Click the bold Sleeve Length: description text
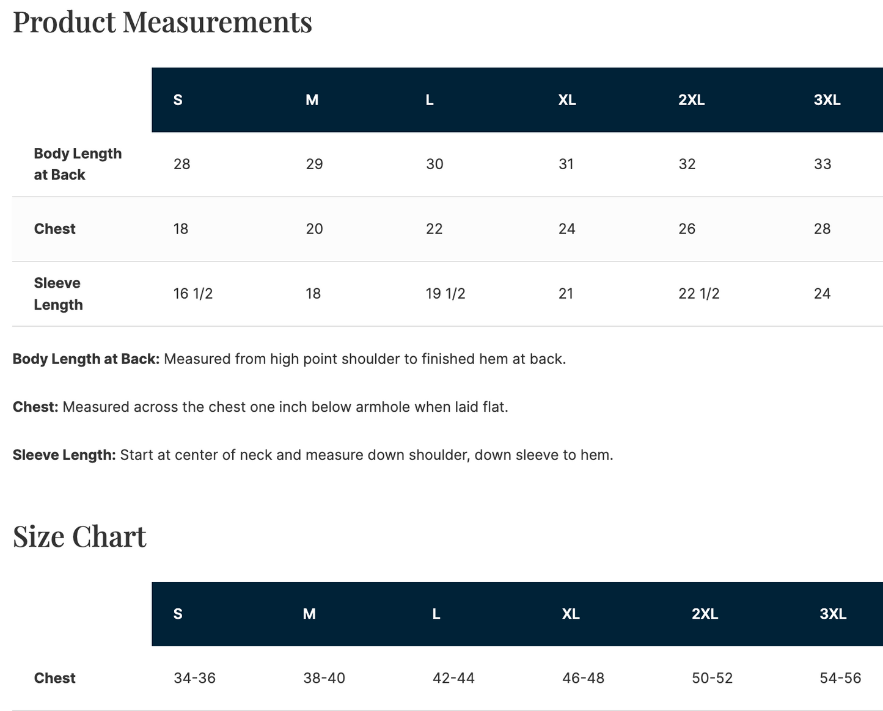 [64, 455]
